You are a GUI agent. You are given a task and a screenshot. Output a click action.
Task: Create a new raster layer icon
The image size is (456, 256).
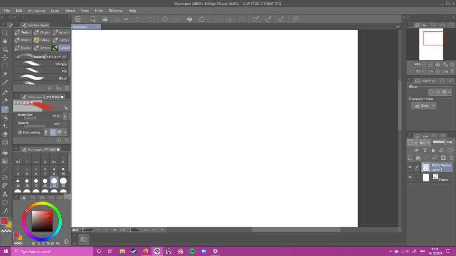click(410, 157)
